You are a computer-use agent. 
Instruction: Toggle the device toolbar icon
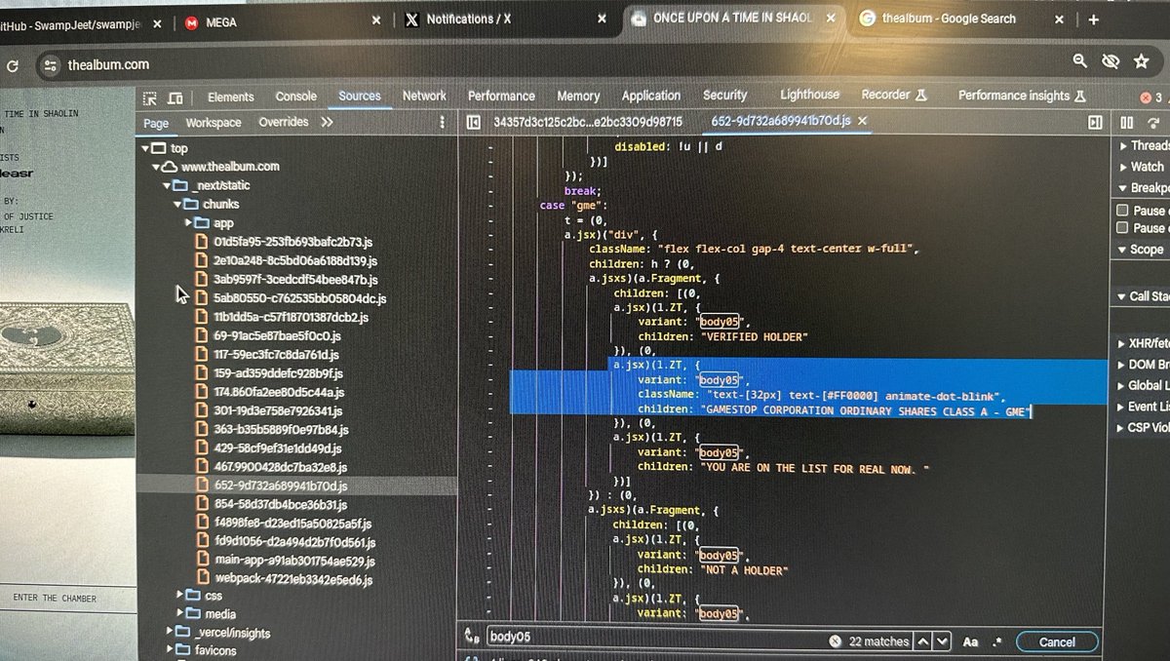[x=175, y=97]
